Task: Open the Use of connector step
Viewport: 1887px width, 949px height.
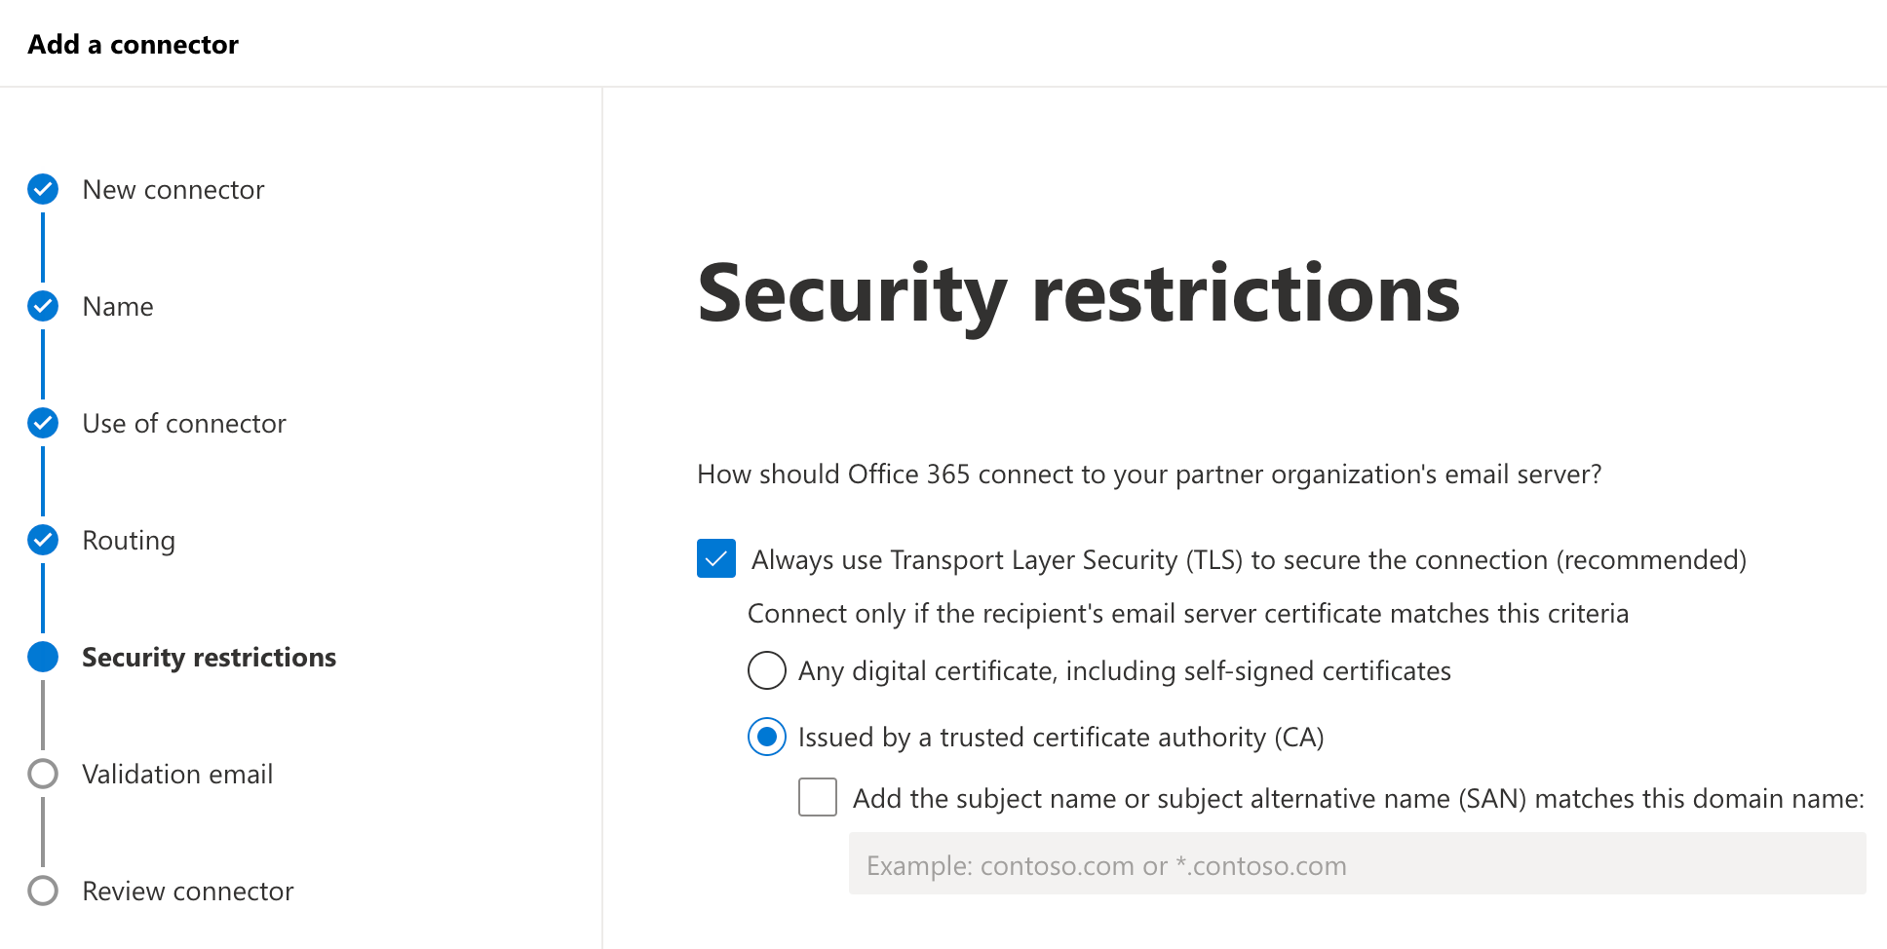Action: point(184,423)
